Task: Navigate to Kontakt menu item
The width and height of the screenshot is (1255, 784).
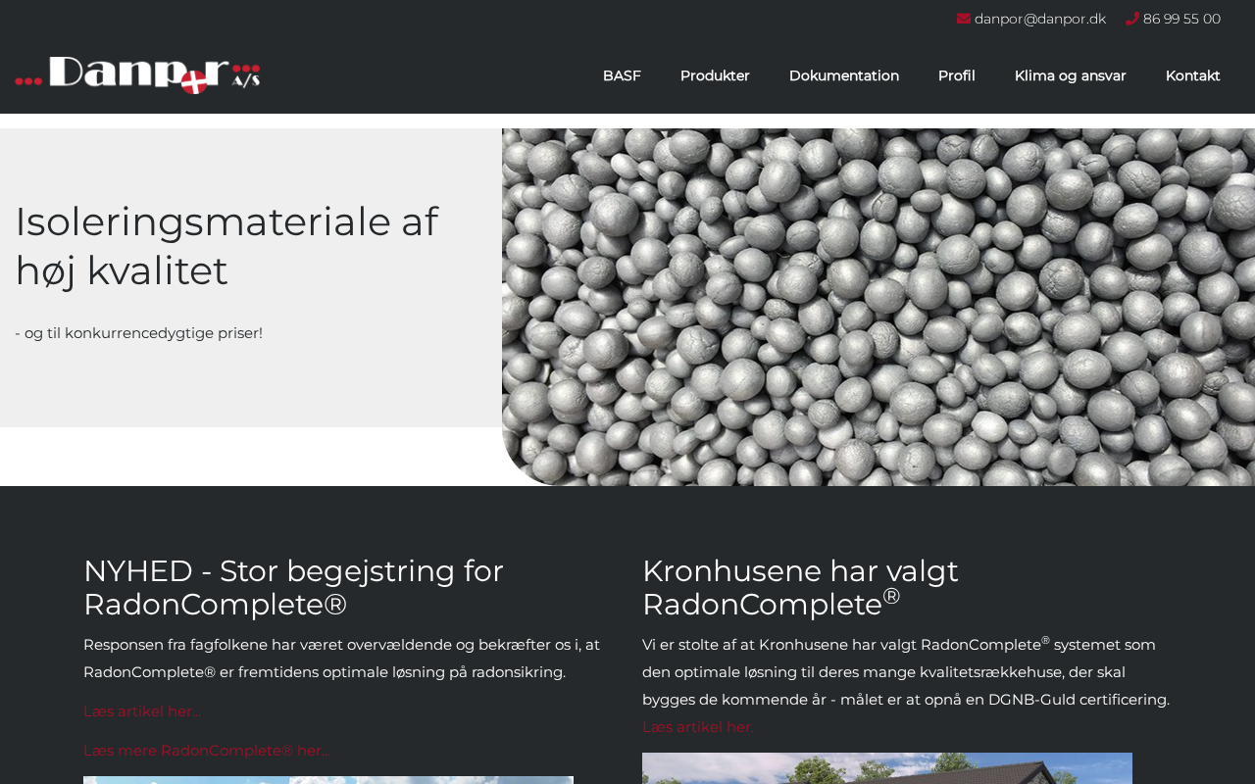Action: [1193, 75]
